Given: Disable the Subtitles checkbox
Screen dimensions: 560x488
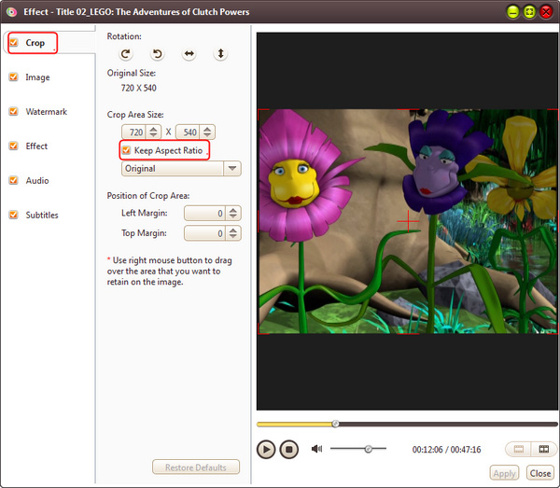Looking at the screenshot, I should coord(13,215).
